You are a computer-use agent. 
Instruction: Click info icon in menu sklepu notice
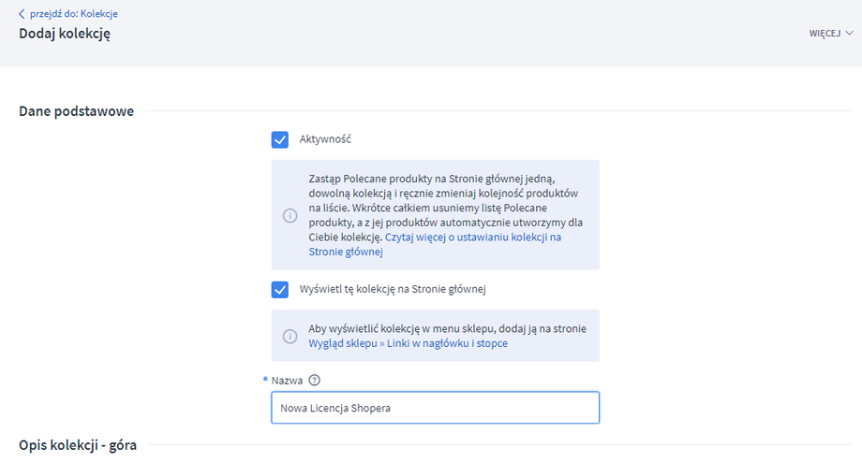click(x=290, y=336)
